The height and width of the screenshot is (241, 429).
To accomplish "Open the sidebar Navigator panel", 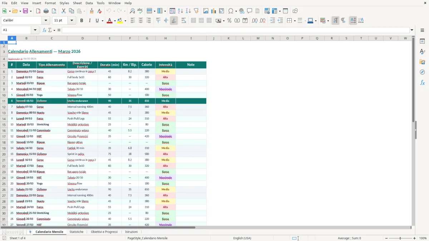I will tap(422, 72).
